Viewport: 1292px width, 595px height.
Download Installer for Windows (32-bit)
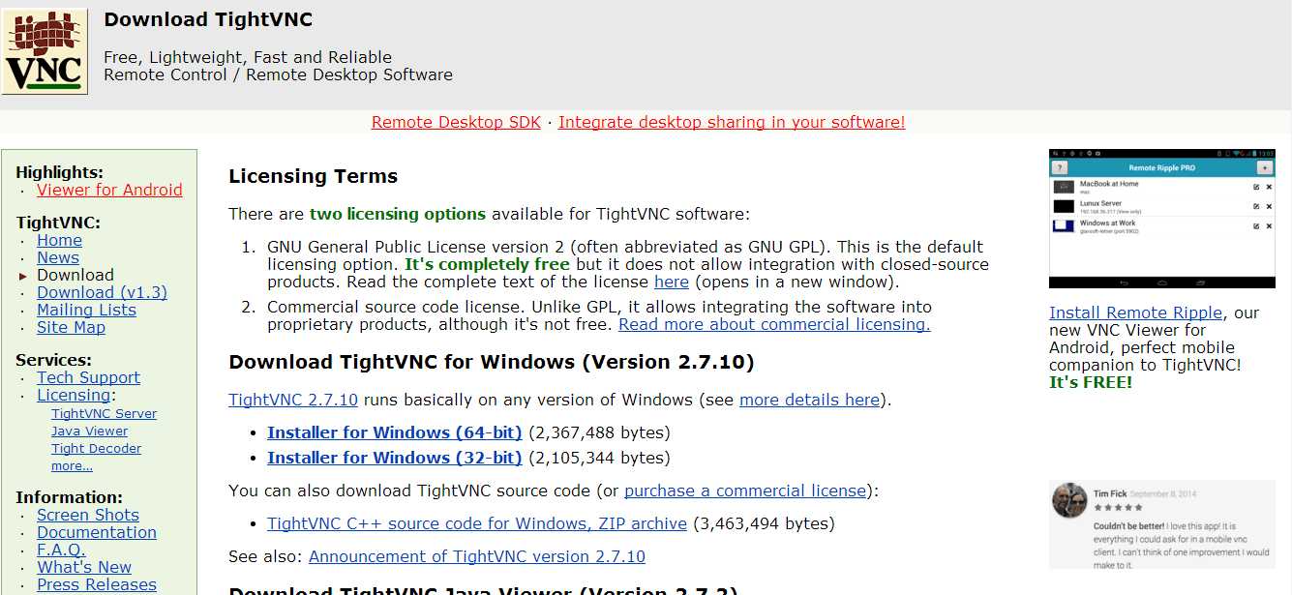click(x=395, y=458)
